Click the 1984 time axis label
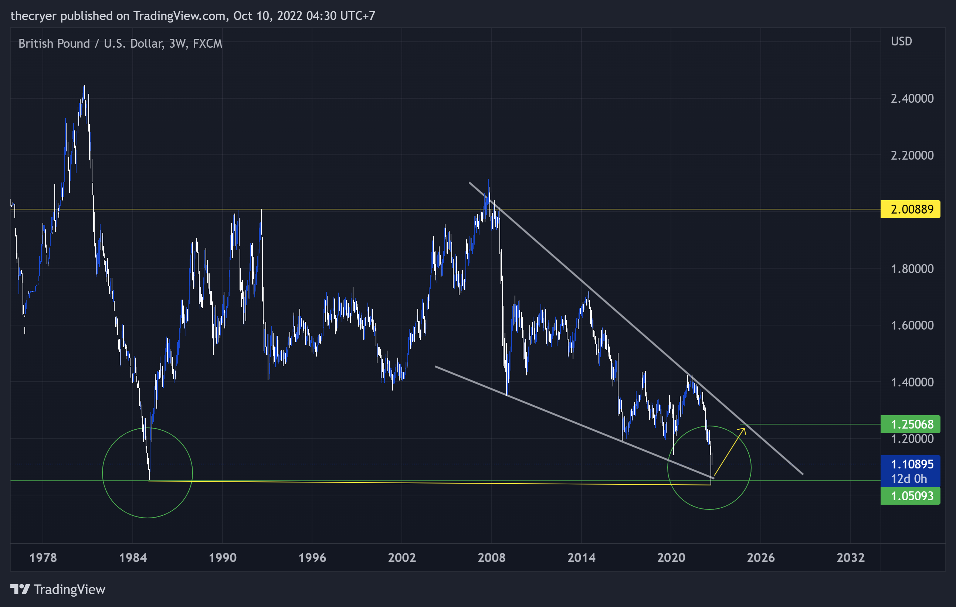This screenshot has height=607, width=956. [133, 558]
